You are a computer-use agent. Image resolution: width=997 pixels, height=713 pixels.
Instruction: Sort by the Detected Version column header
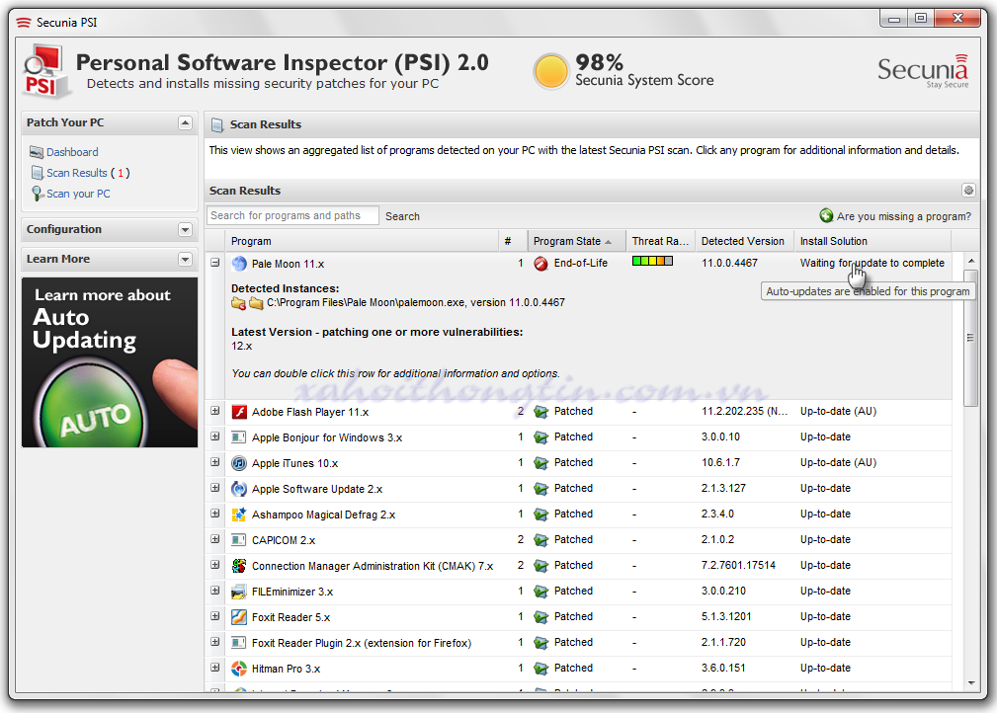pyautogui.click(x=745, y=242)
